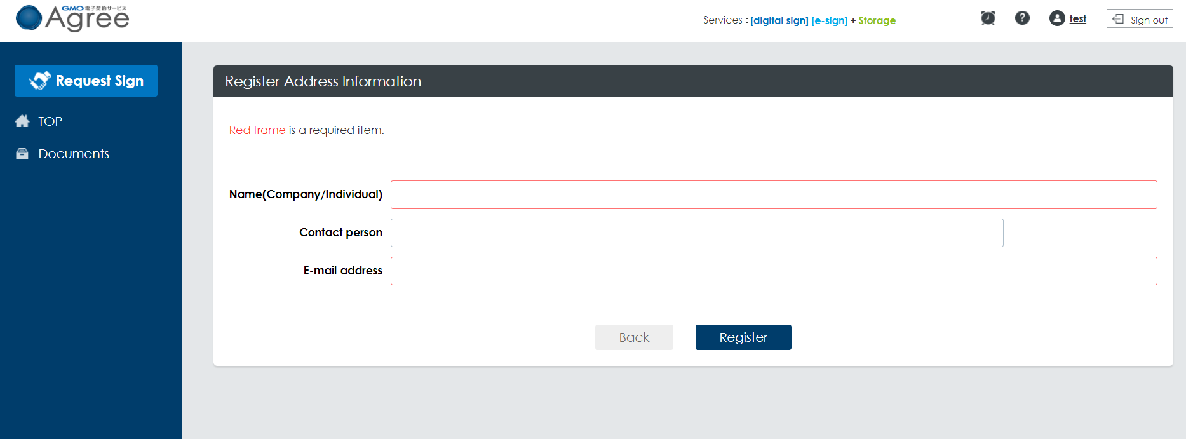This screenshot has height=439, width=1186.
Task: Click the green Storage service link
Action: pyautogui.click(x=877, y=20)
